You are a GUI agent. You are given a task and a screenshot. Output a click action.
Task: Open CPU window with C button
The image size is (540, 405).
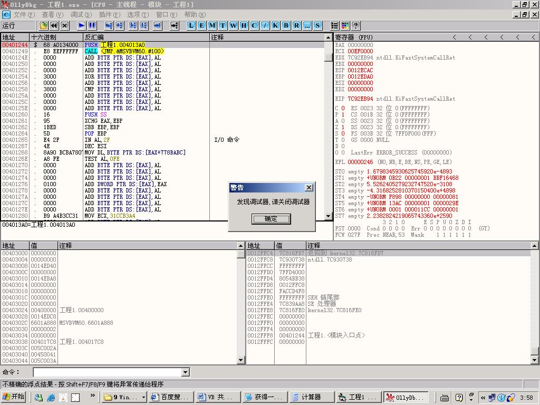tap(254, 25)
